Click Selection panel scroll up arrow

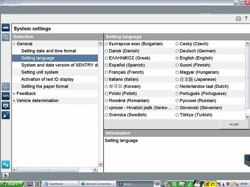pos(100,43)
